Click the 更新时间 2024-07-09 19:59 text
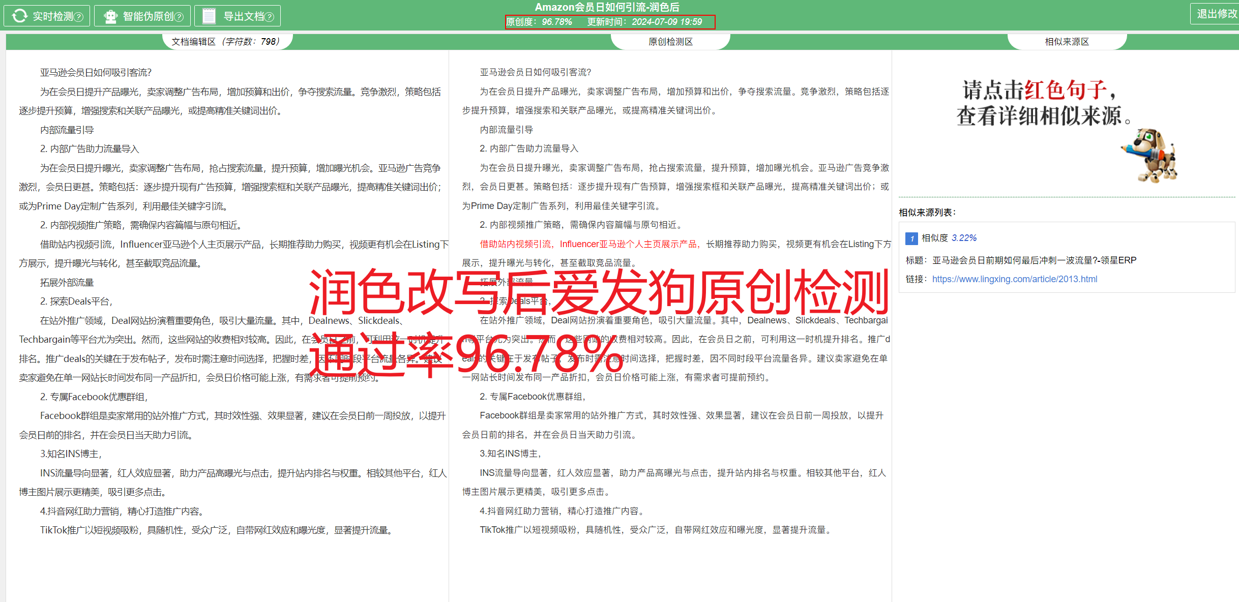 (x=644, y=22)
